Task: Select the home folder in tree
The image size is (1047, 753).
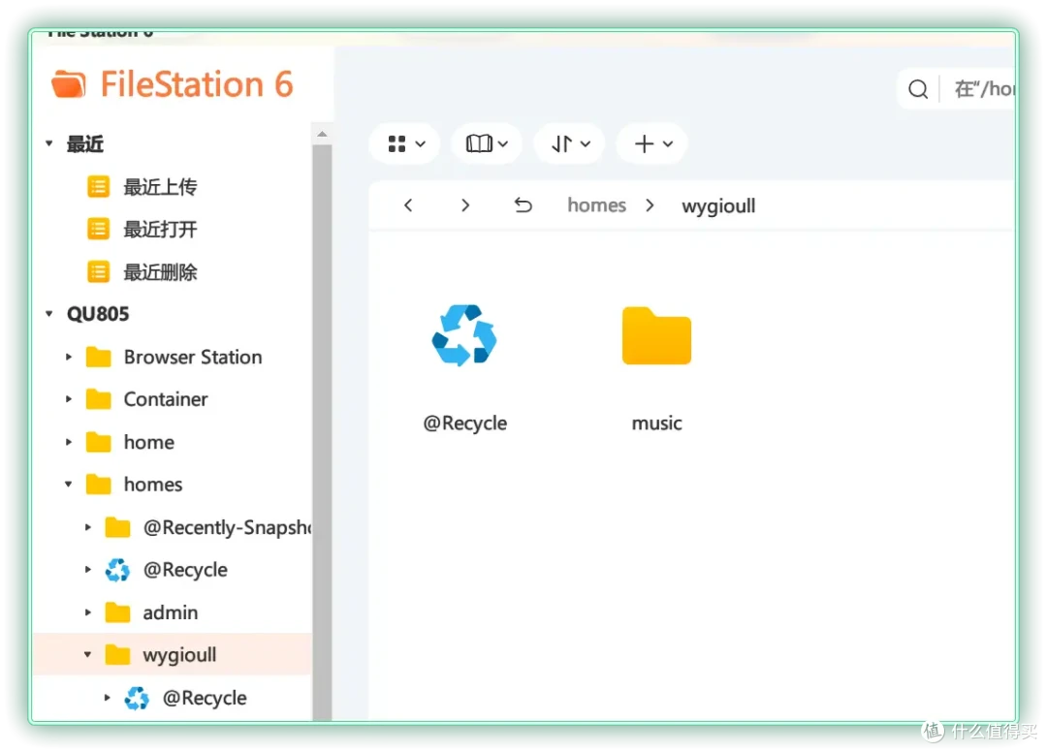Action: tap(149, 442)
